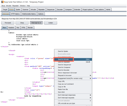Choose Send to Spider
This screenshot has height=106, width=127.
click(x=73, y=51)
